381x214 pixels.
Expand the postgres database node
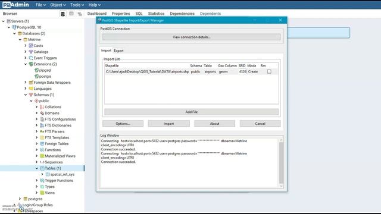click(20, 199)
